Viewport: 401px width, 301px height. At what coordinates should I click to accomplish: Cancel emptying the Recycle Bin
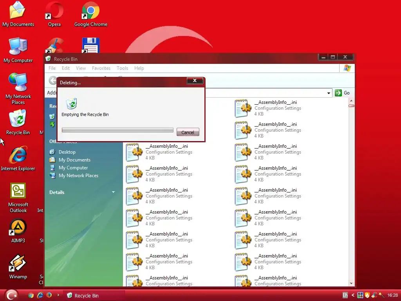point(188,132)
